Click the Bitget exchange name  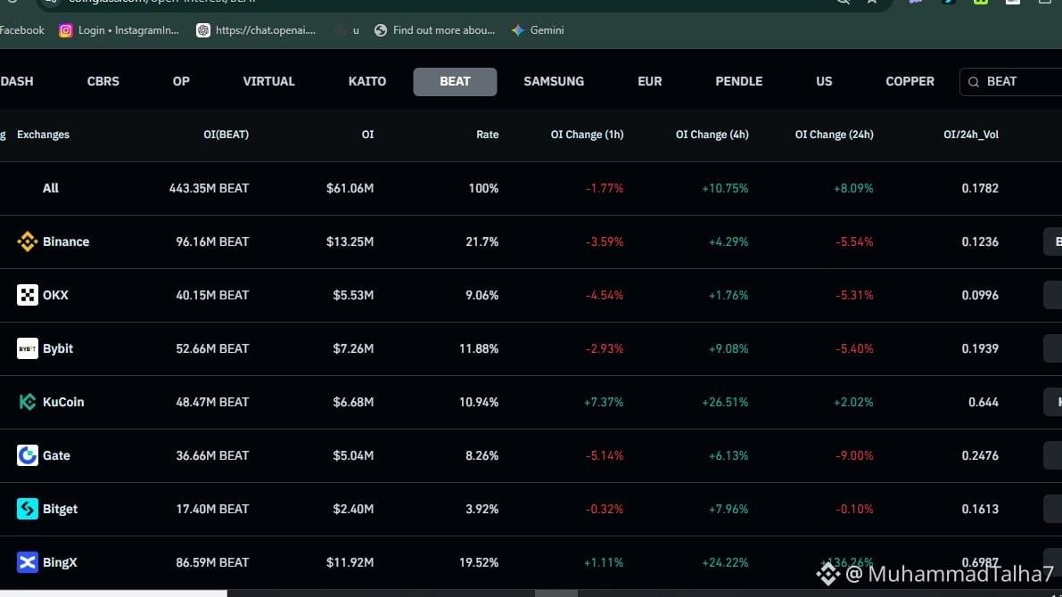click(x=60, y=509)
